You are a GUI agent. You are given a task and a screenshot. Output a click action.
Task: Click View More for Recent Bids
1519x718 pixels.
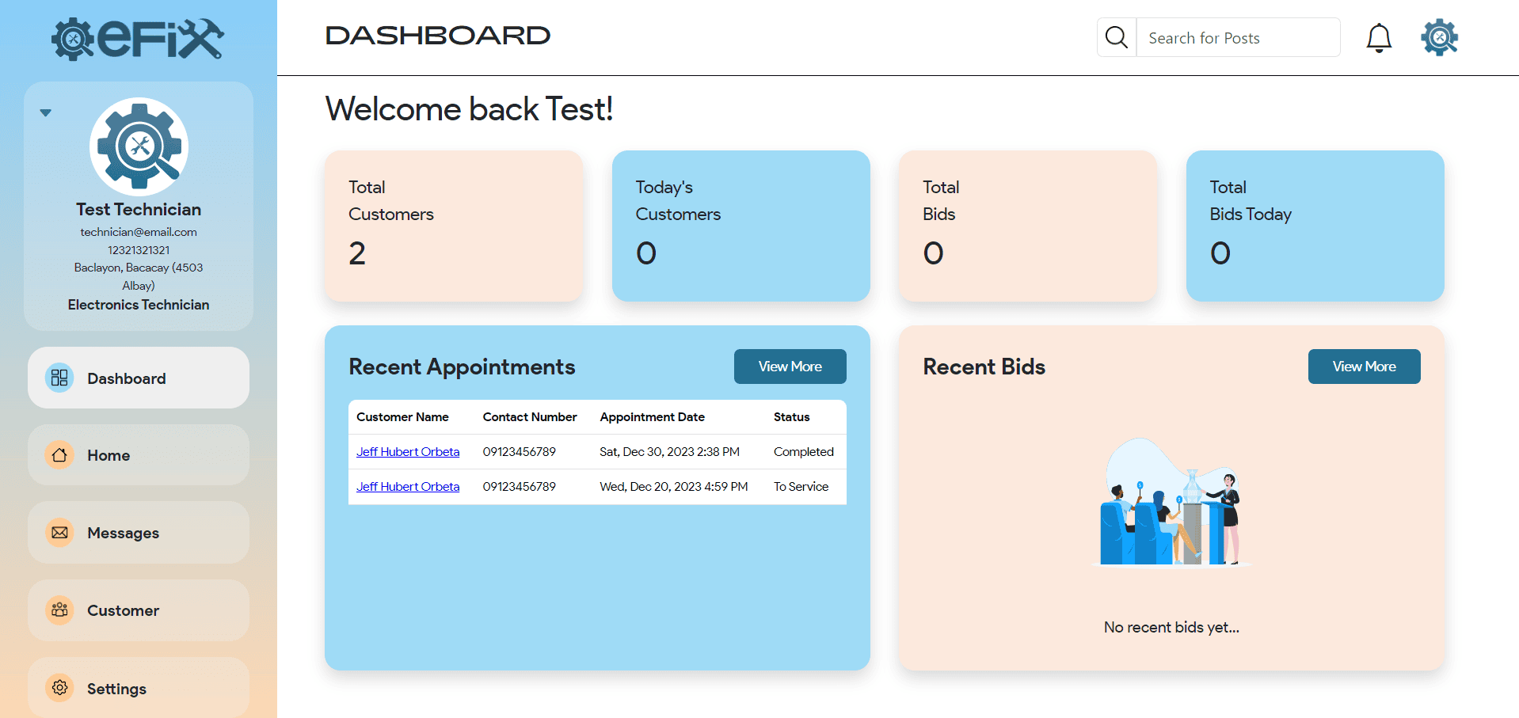(x=1364, y=367)
